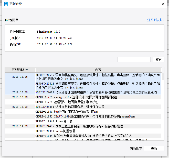This screenshot has width=169, height=158.
Task: Select the 2019.12.06 date cell
Action: (x=20, y=77)
